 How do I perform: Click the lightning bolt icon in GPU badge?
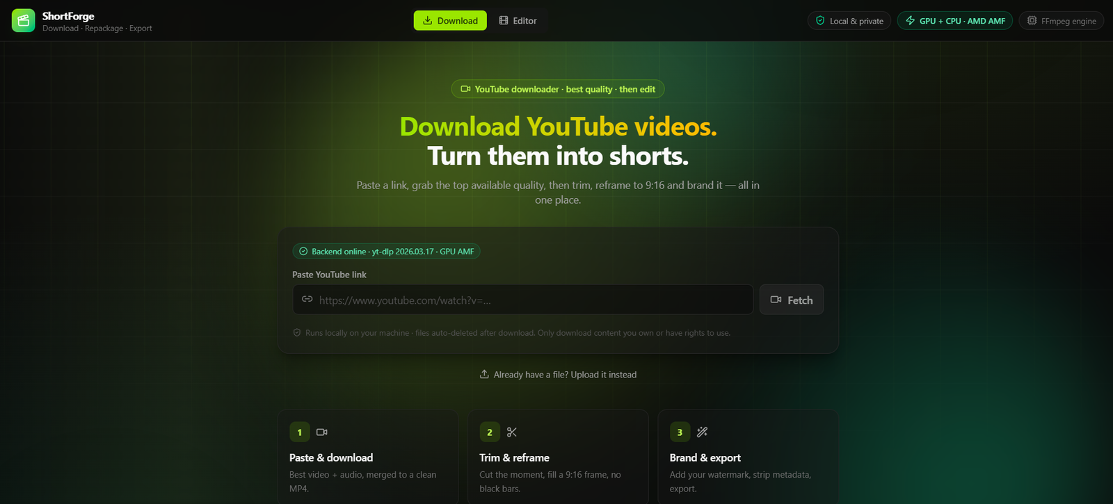pyautogui.click(x=910, y=21)
